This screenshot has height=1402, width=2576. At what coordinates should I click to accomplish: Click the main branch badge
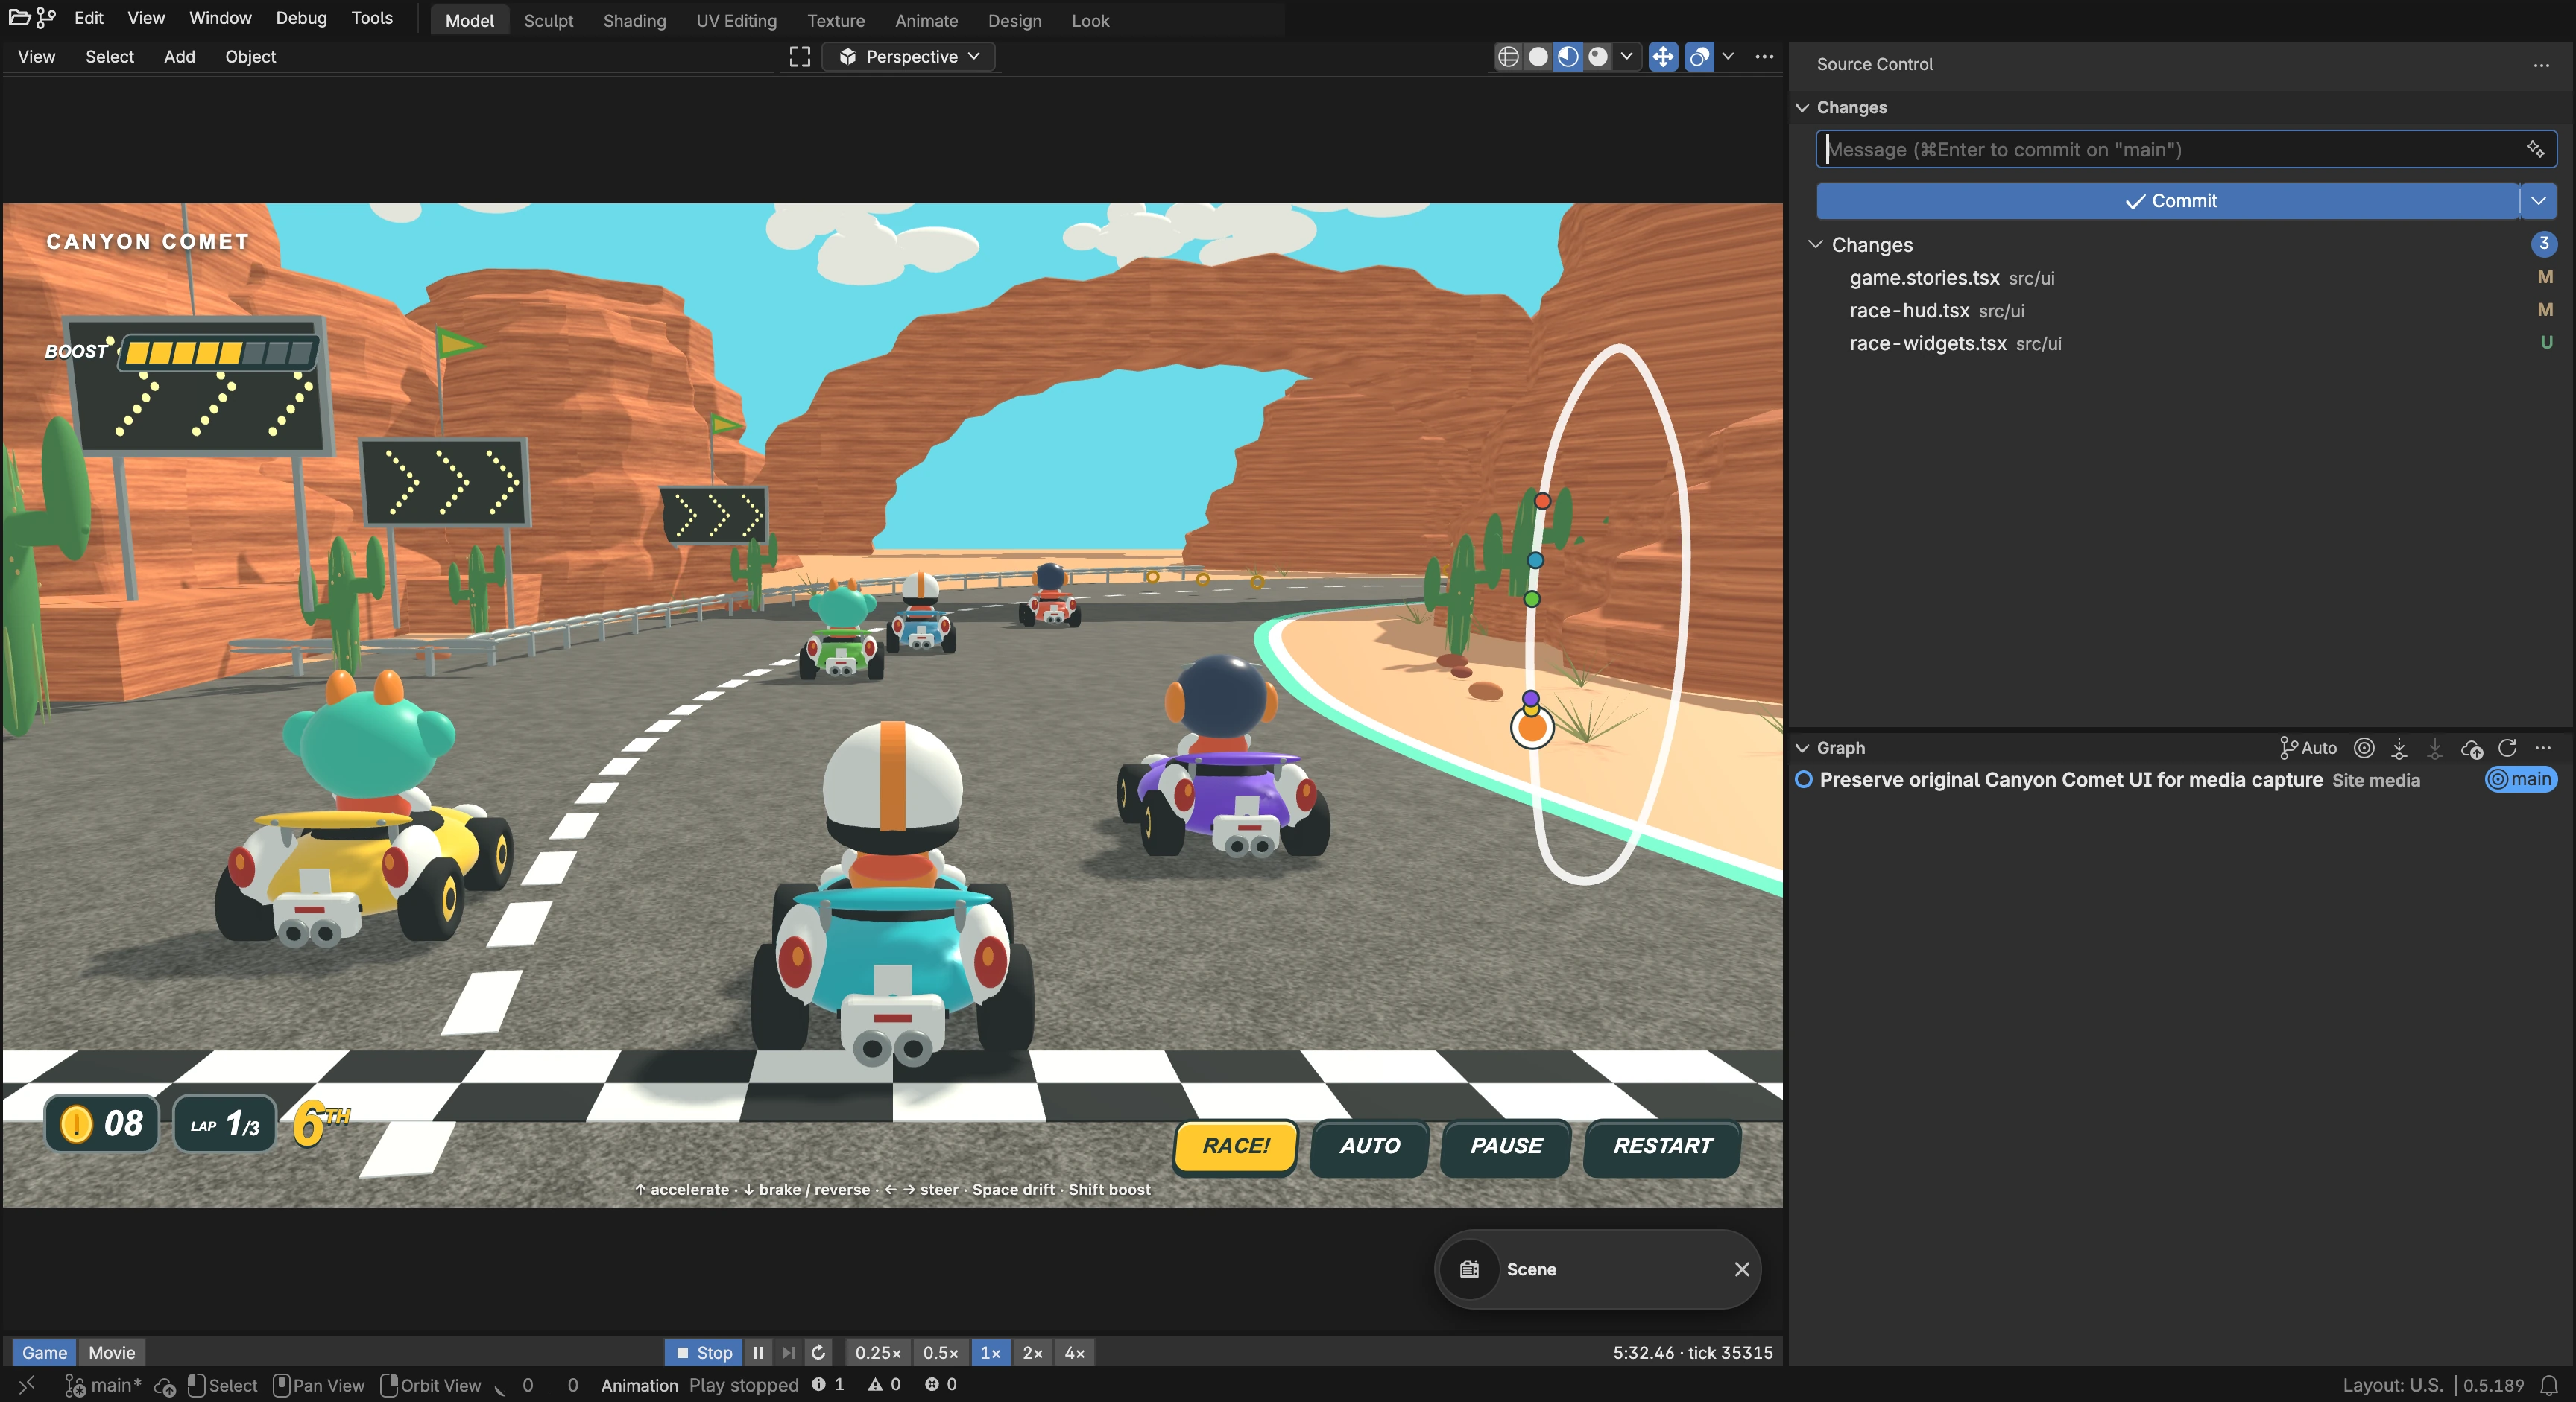[x=2521, y=779]
